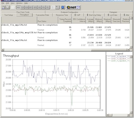
Task: Select the ALL filter button
Action: pos(18,7)
